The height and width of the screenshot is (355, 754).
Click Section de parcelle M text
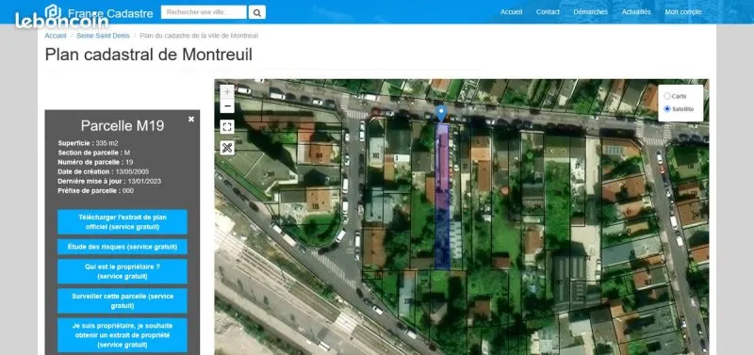tap(93, 153)
